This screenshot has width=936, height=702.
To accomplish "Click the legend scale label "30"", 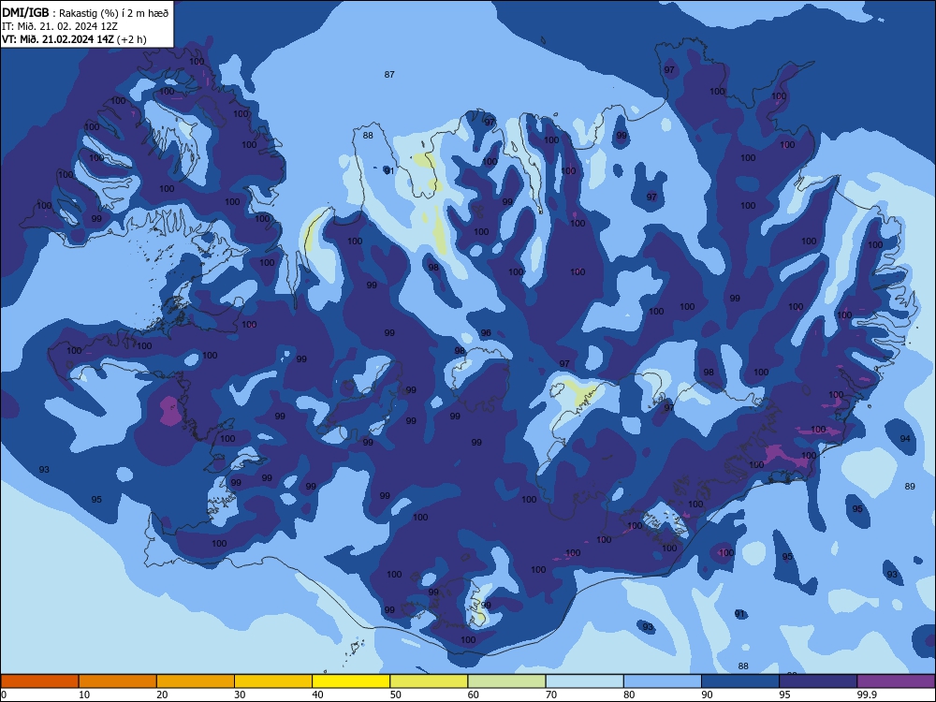I will (240, 695).
